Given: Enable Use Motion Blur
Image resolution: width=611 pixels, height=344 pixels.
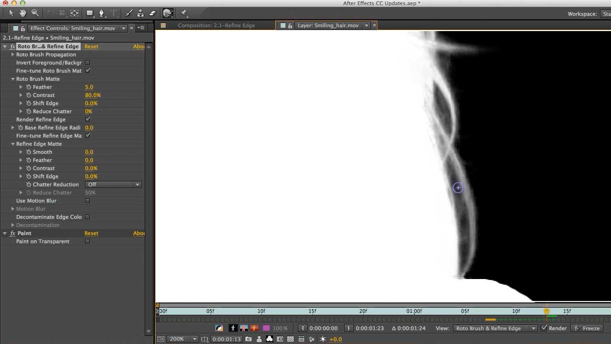Looking at the screenshot, I should pos(87,201).
